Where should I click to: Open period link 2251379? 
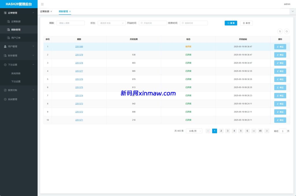[x=79, y=55]
